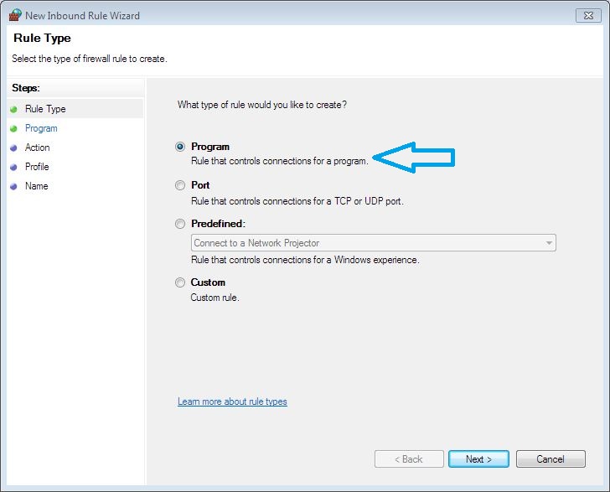
Task: Click the green bullet beside Rule Type step
Action: pos(13,109)
